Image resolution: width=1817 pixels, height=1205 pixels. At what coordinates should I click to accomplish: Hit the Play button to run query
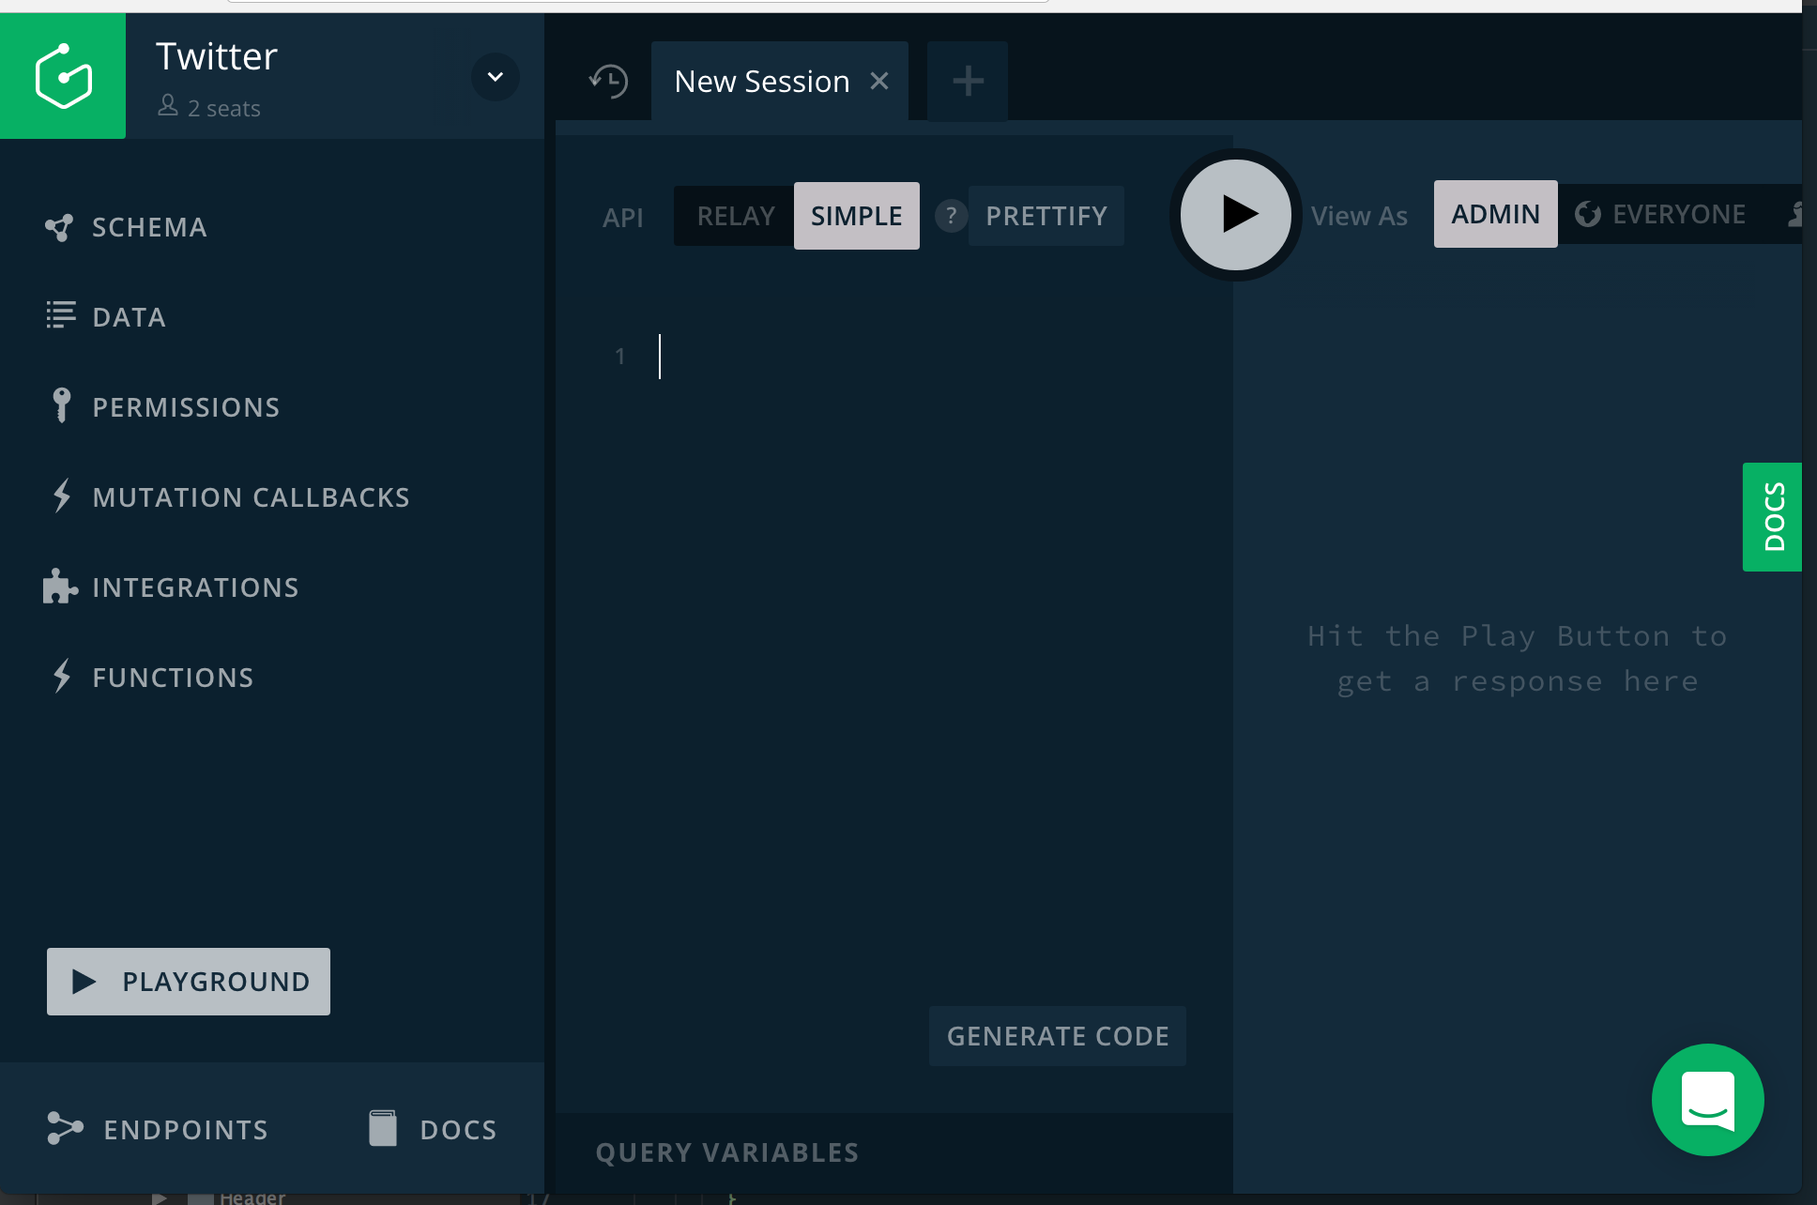coord(1234,214)
